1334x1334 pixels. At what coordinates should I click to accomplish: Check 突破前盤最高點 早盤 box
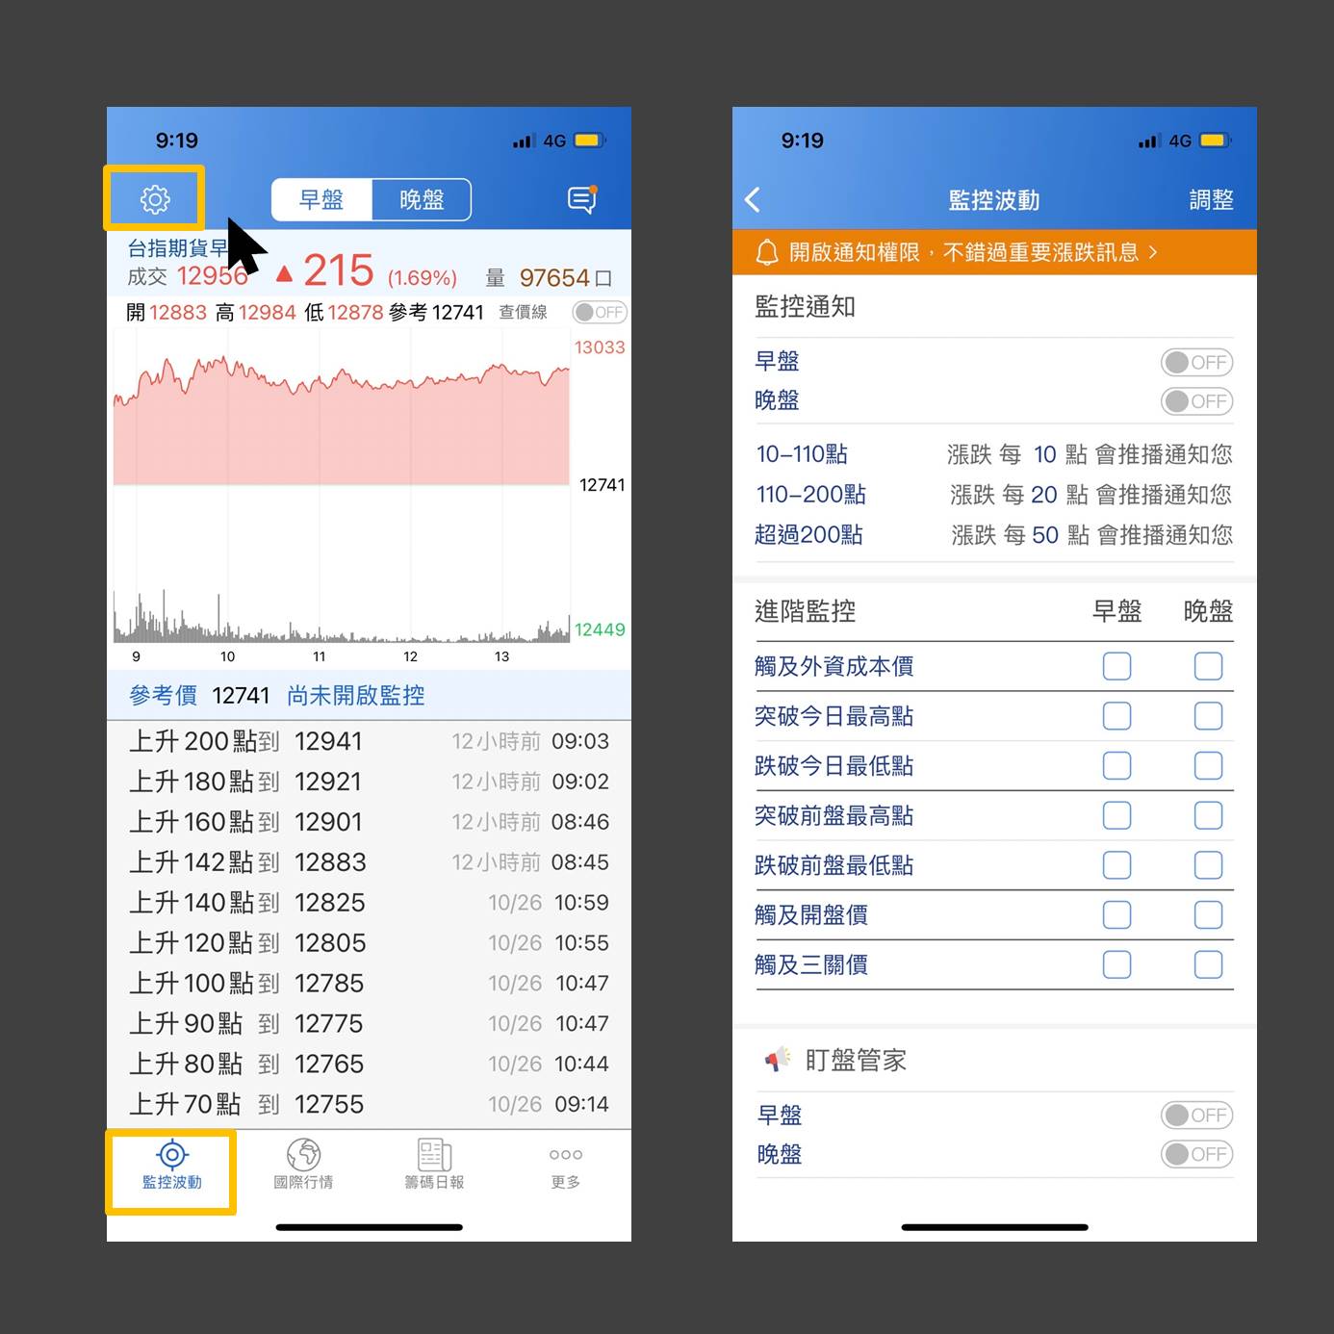click(x=1116, y=816)
